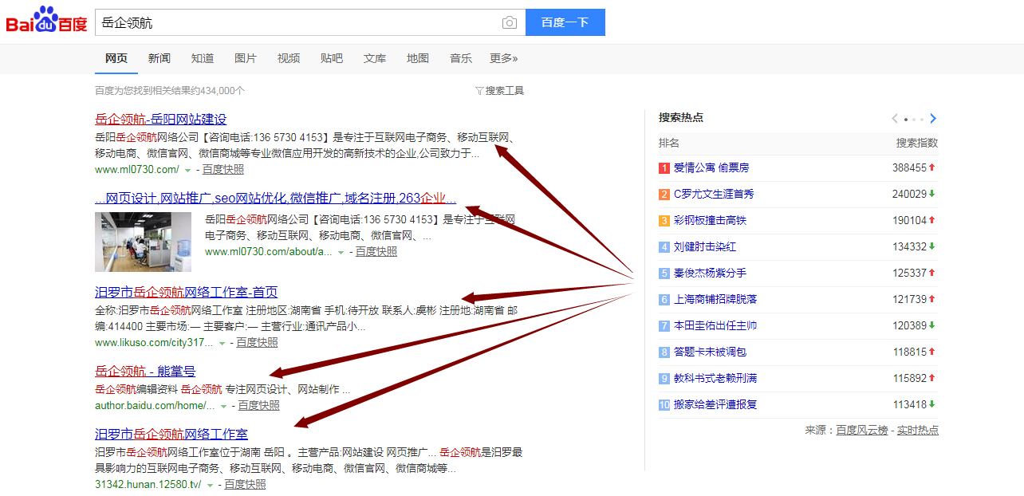Screen dimensions: 1024x496
Task: Click the www.likuso.com/city317... green URL
Action: click(154, 343)
